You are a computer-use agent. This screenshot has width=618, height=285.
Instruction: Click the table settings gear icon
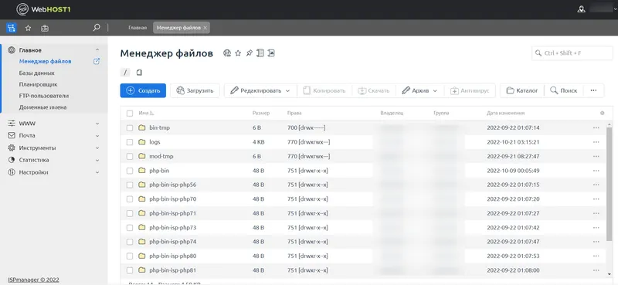(602, 113)
